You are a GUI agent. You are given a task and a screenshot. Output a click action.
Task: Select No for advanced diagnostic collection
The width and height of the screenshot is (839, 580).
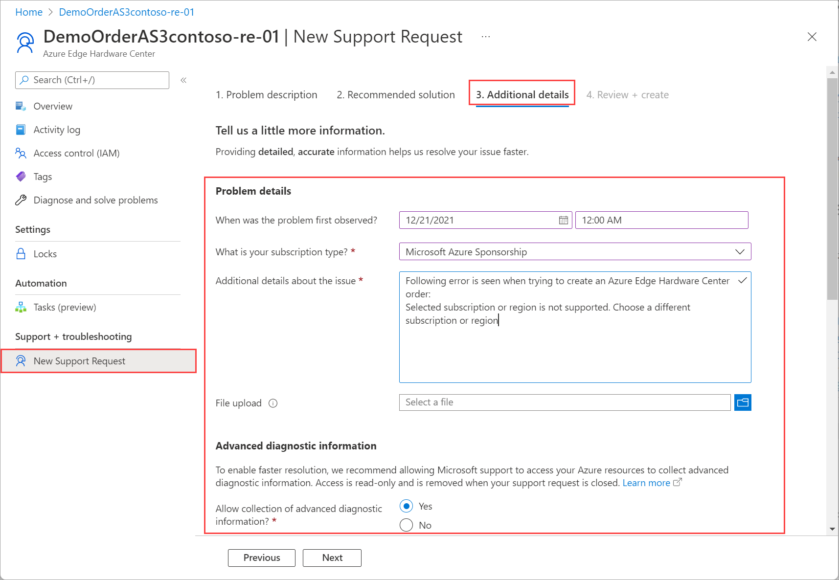point(406,525)
